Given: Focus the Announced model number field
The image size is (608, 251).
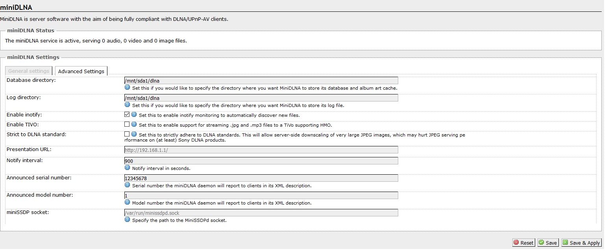Looking at the screenshot, I should [261, 196].
